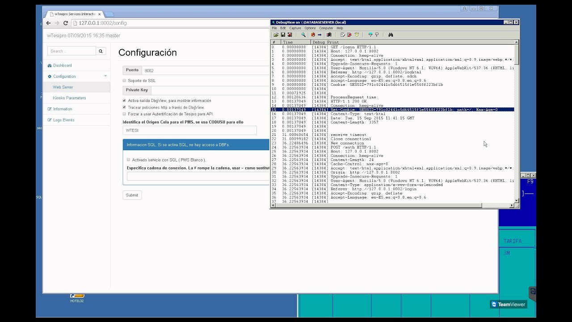Click the clock time format icon
Viewport: 572px width, 322px height.
pos(357,35)
